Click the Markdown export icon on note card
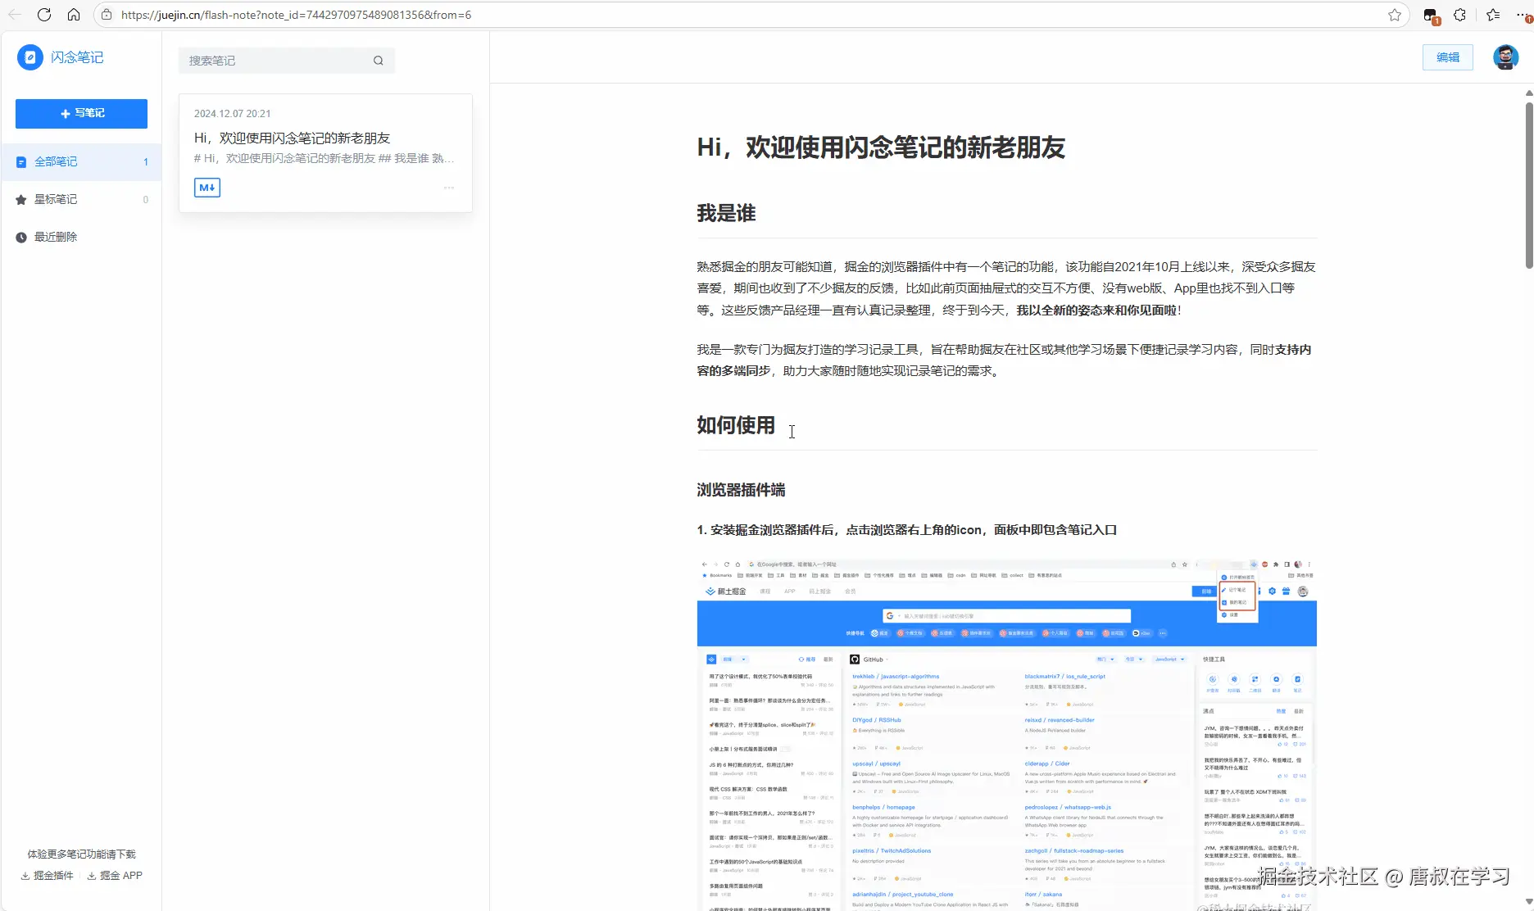 206,187
